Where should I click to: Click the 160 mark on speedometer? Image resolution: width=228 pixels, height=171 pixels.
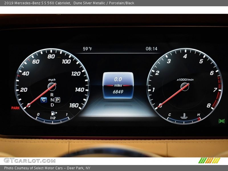point(74,105)
